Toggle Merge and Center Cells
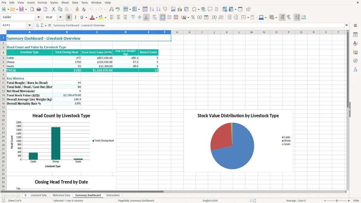361x203 pixels. click(x=163, y=17)
